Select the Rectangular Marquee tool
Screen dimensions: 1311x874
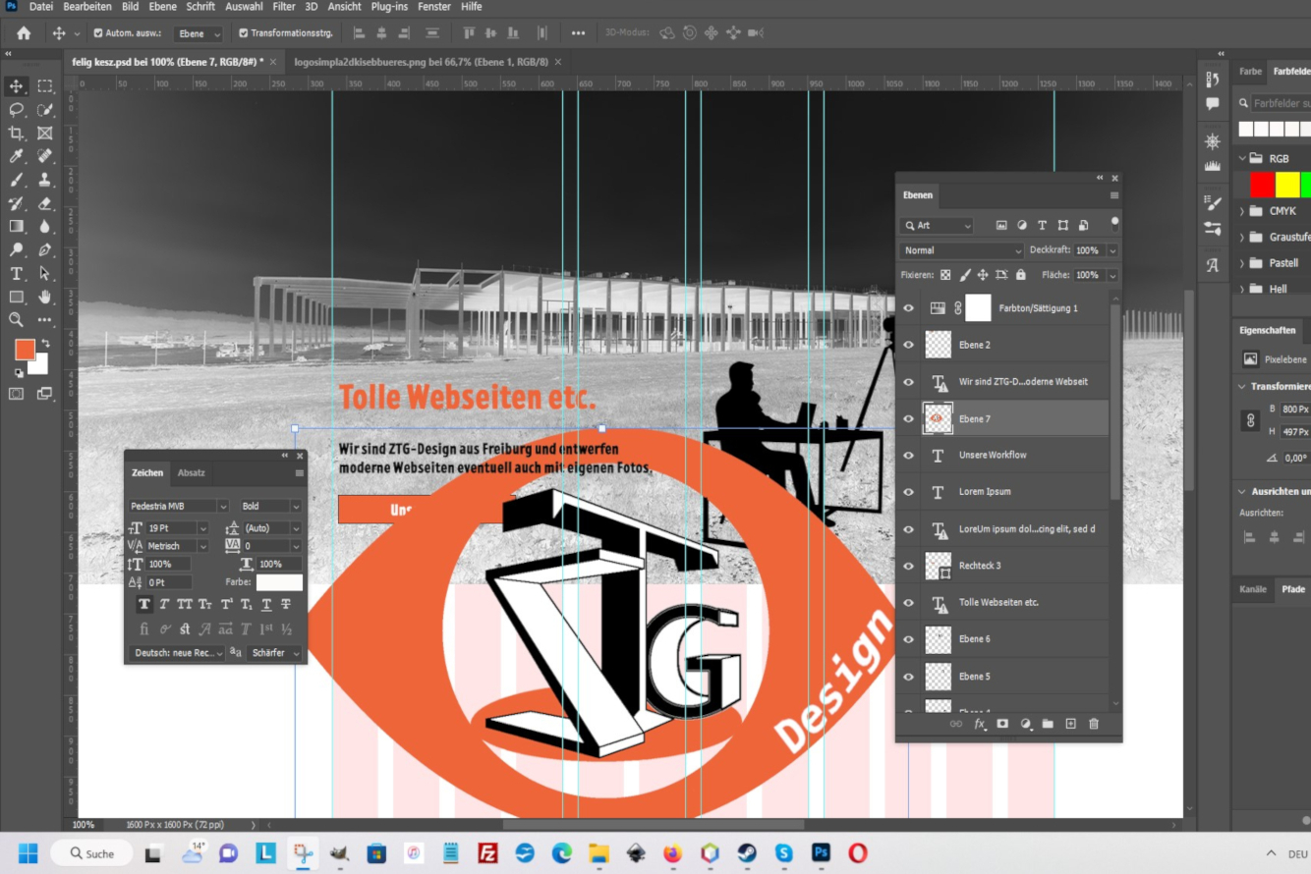(x=44, y=86)
